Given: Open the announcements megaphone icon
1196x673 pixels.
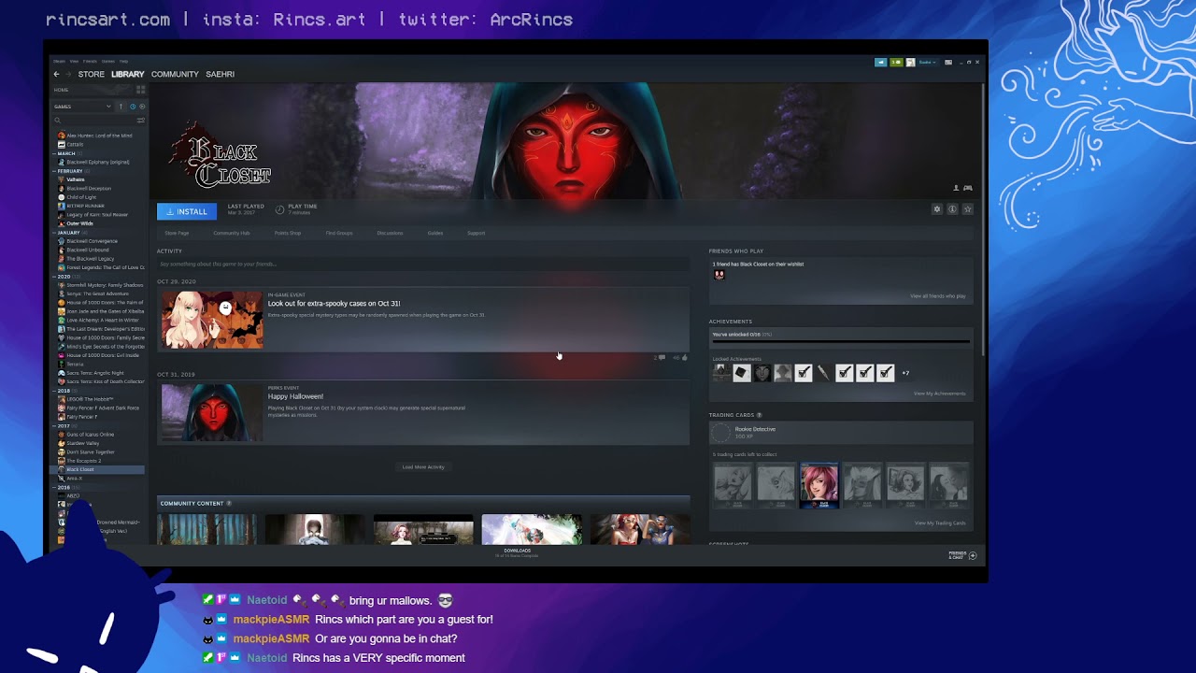Looking at the screenshot, I should coord(880,62).
